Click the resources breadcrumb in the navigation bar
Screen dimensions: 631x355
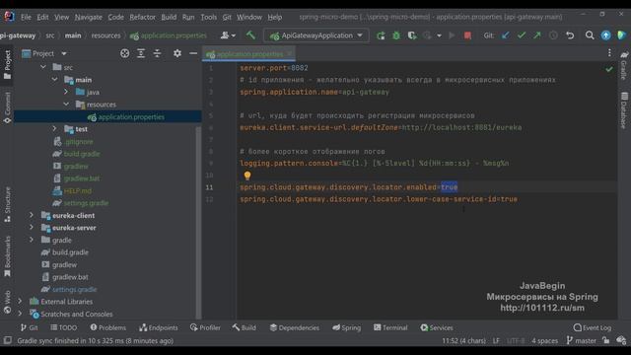pos(105,35)
